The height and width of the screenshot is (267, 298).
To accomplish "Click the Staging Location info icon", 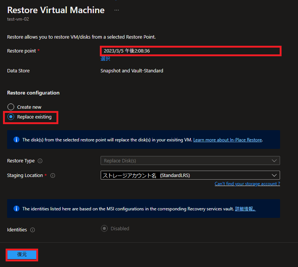I will (53, 175).
